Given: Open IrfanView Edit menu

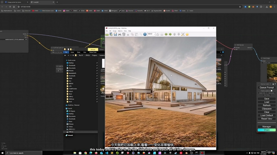Looking at the screenshot, I should pos(110,31).
